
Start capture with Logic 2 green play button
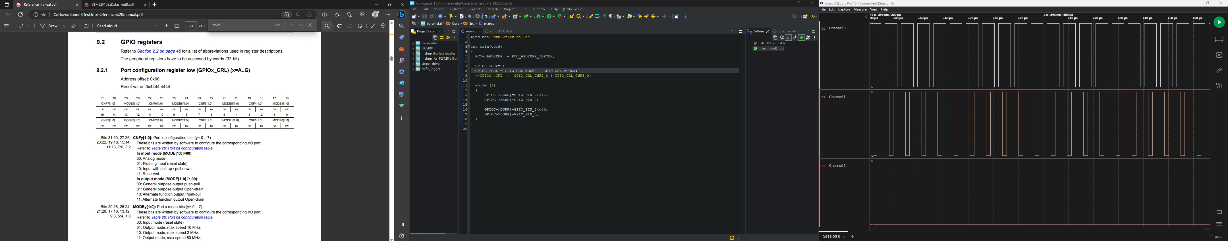(1219, 22)
